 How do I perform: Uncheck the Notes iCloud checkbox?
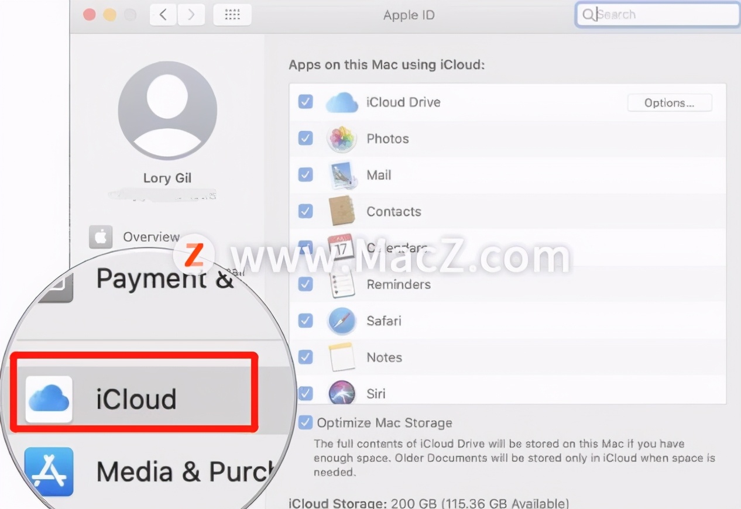point(305,357)
